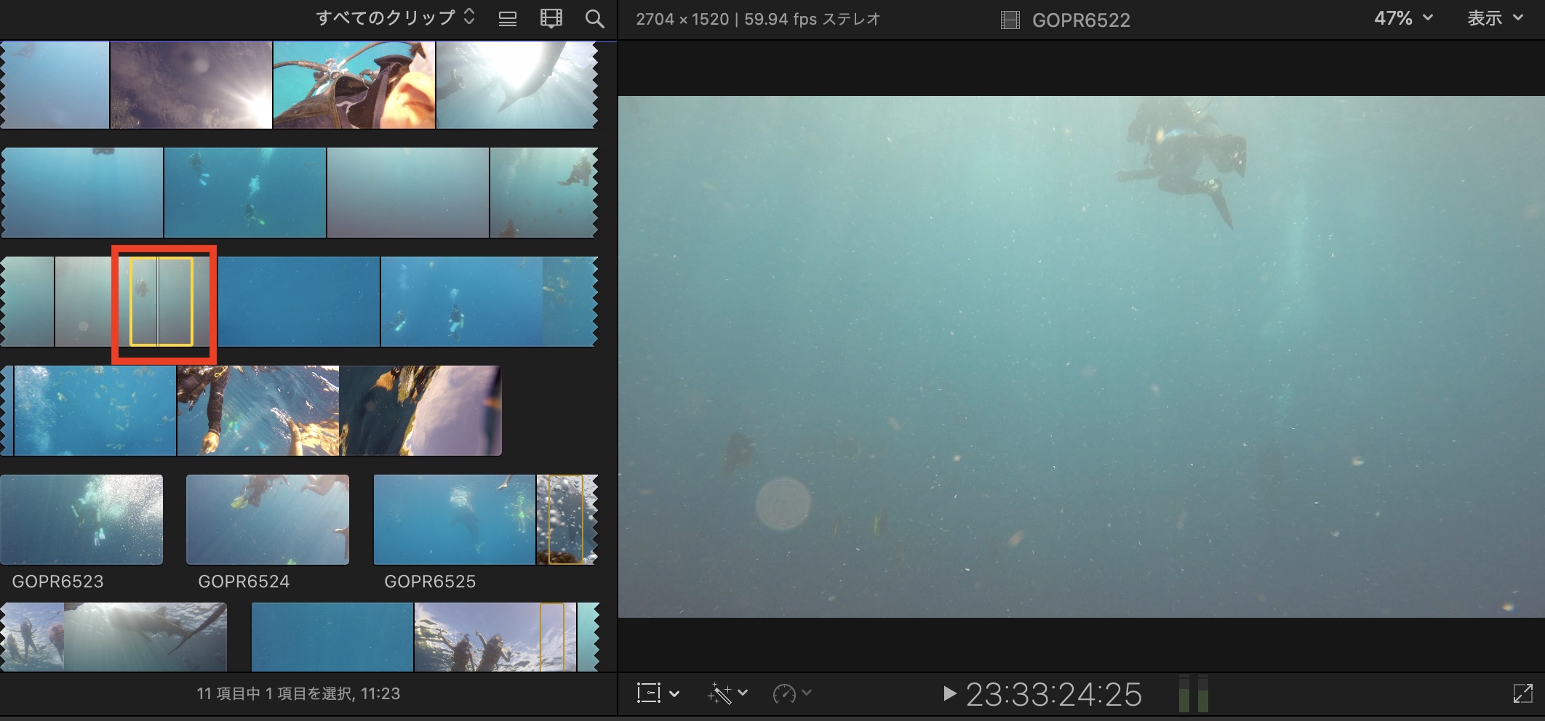Toggle list view in the clip browser

coord(508,19)
